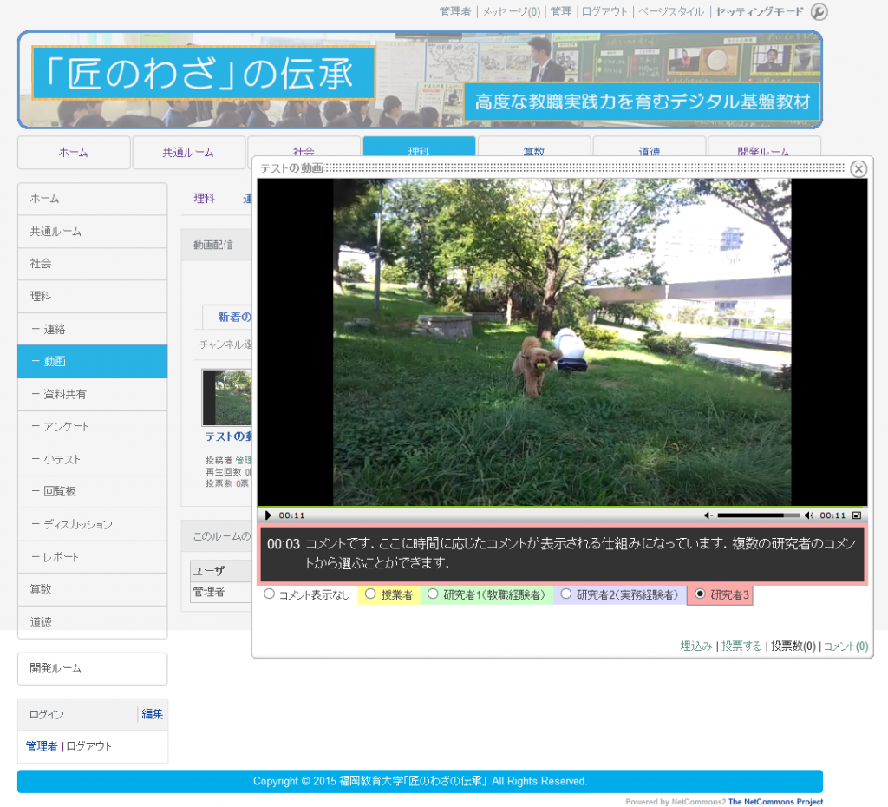This screenshot has width=888, height=807.
Task: Choose 研究者1(教職経験者) radio button
Action: [x=433, y=594]
